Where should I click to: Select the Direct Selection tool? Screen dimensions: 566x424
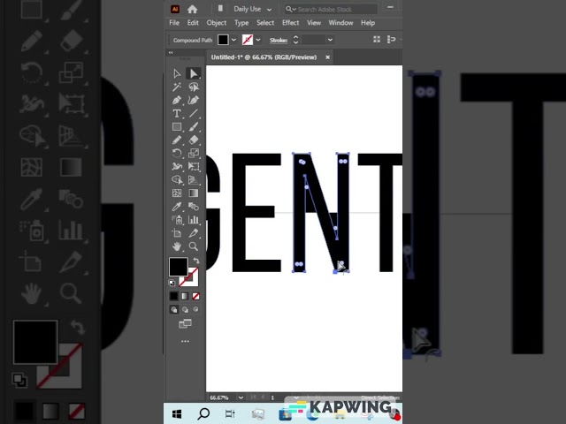coord(194,73)
